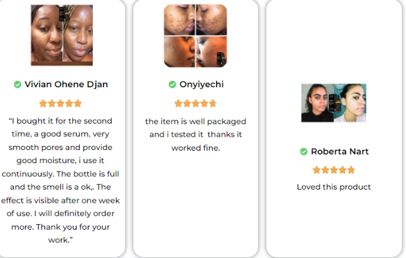406x258 pixels.
Task: Click the green verified badge next to Onyiyechi
Action: tap(172, 85)
